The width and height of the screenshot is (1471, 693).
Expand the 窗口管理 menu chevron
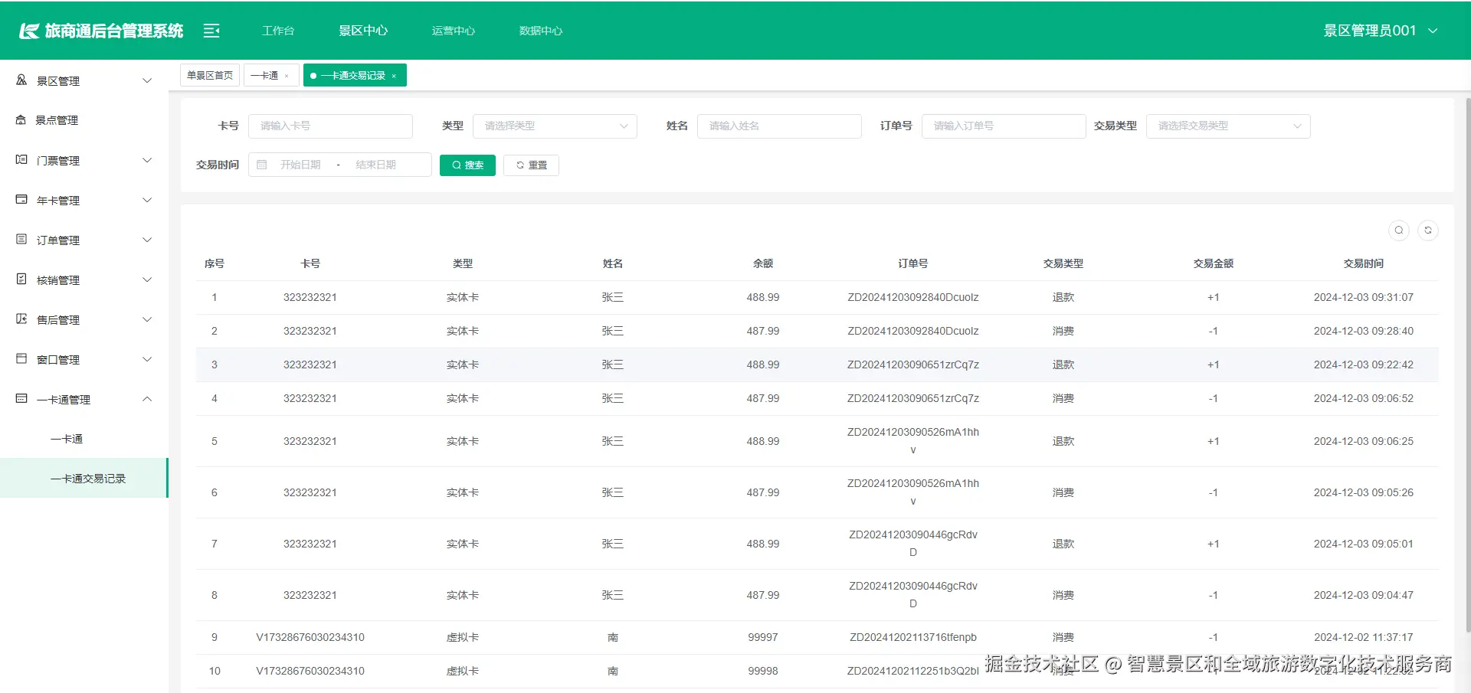(147, 359)
